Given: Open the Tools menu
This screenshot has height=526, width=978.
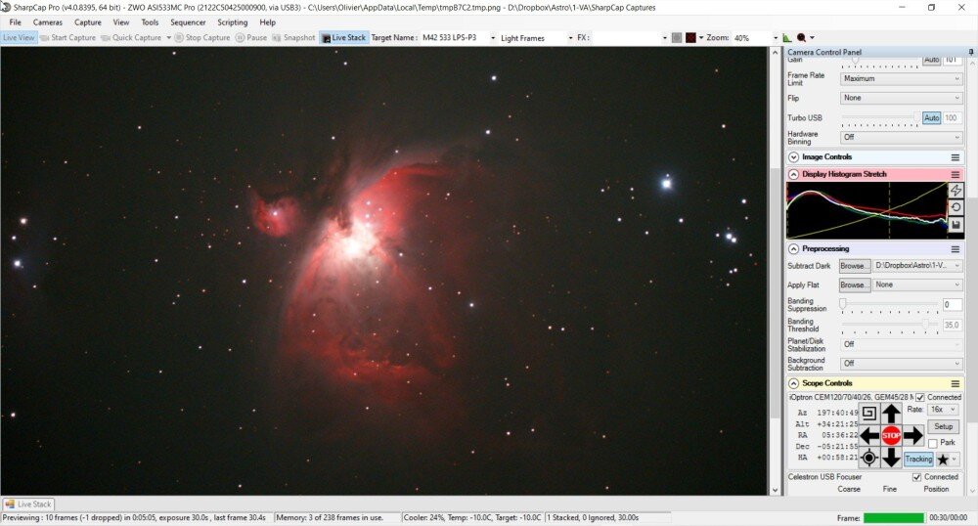Looking at the screenshot, I should tap(150, 22).
